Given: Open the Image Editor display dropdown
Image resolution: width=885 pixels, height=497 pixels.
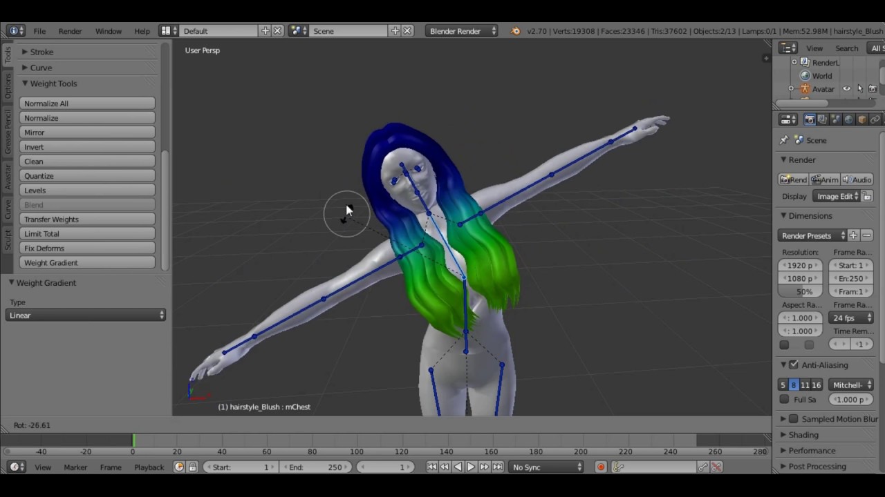Looking at the screenshot, I should click(x=837, y=197).
